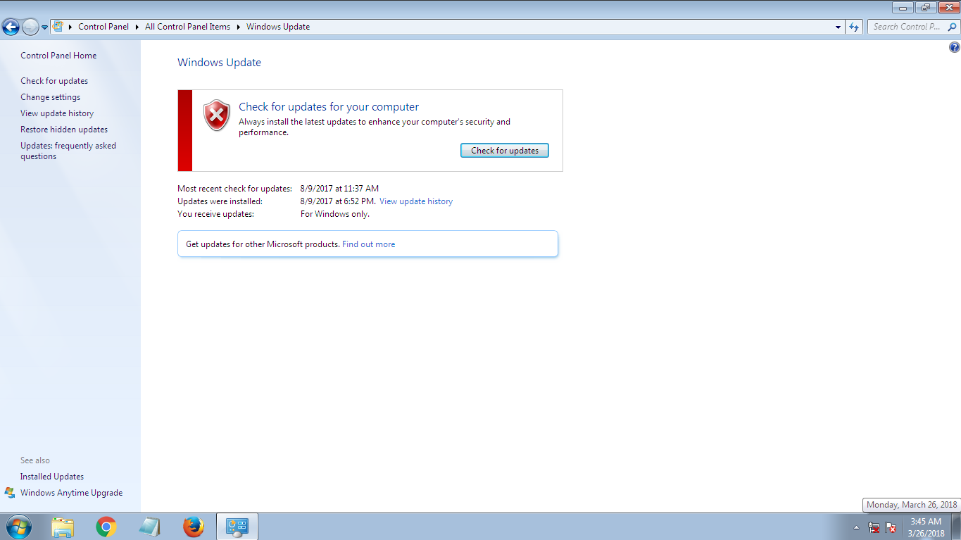
Task: Click the Control Panel breadcrumb
Action: tap(103, 27)
